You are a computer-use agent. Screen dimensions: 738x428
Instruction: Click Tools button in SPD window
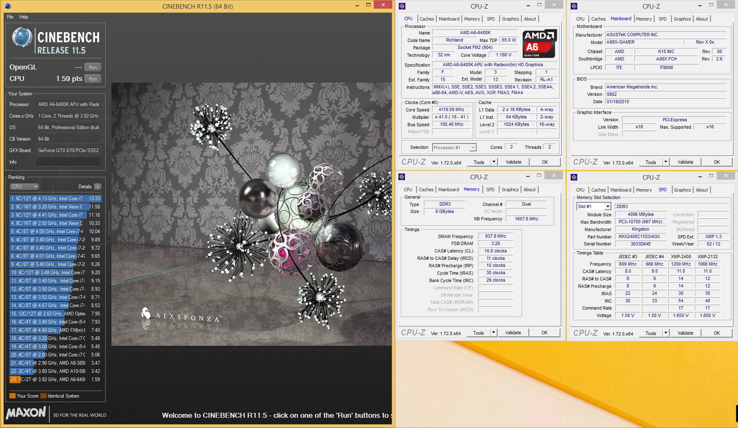pyautogui.click(x=651, y=333)
